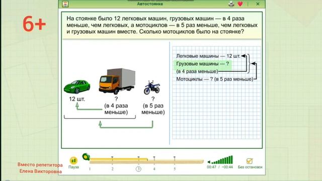Jump to timeline step 4
This screenshot has width=322, height=181.
(154, 169)
